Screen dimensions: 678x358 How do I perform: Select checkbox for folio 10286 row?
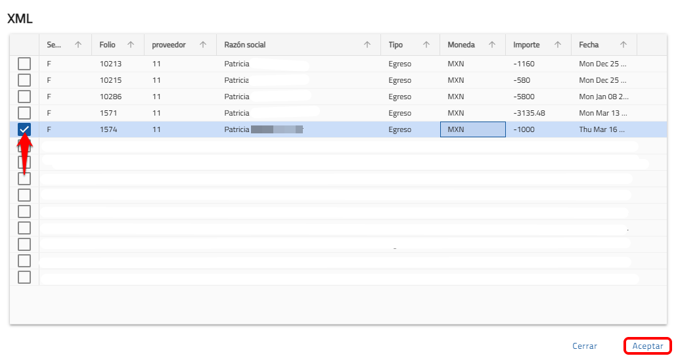tap(24, 97)
